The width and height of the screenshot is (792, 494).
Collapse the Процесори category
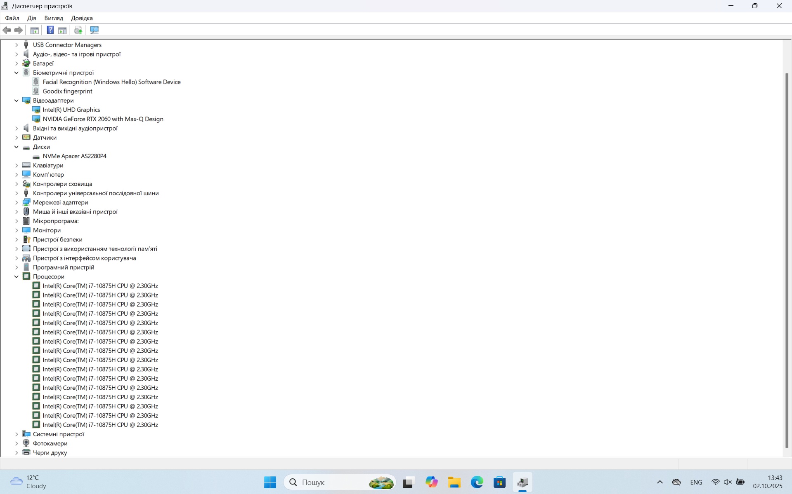[x=17, y=276]
